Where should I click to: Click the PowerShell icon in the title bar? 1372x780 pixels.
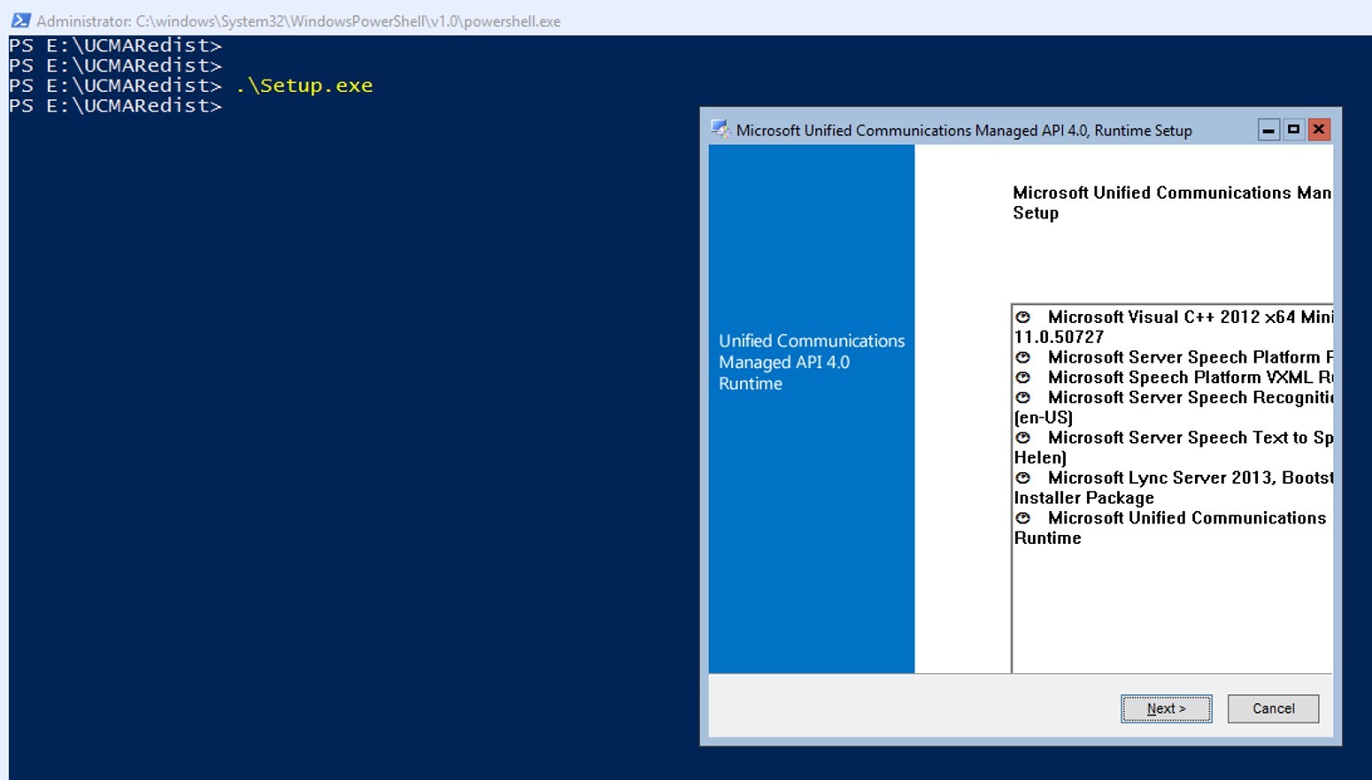20,20
